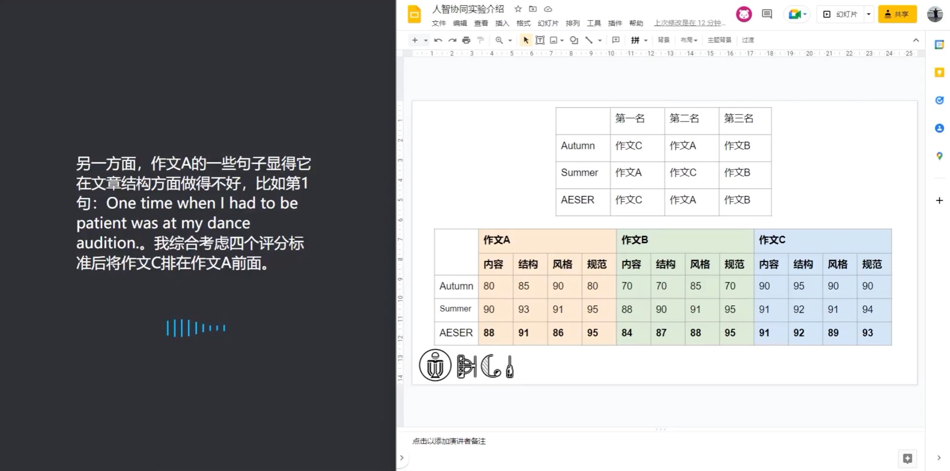Open the shape insertion tool
The height and width of the screenshot is (471, 950).
[x=574, y=40]
